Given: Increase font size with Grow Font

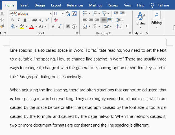Looking at the screenshot, I should point(53,26).
